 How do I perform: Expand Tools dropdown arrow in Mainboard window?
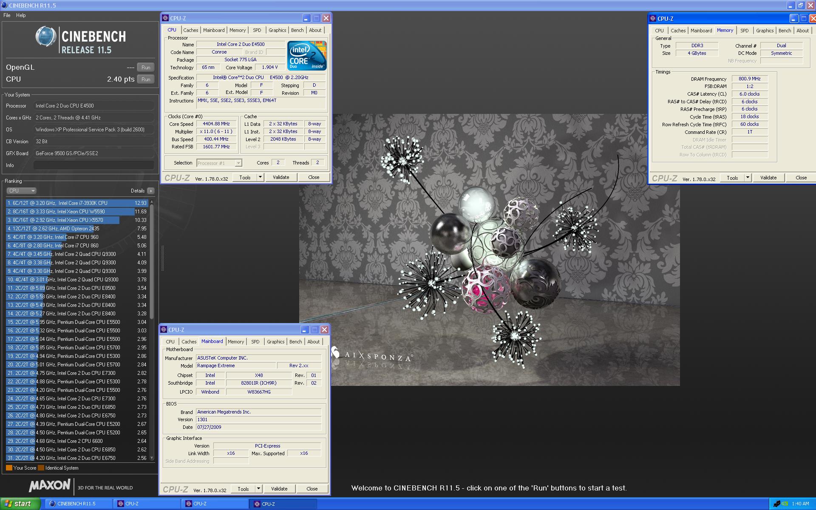click(x=258, y=489)
